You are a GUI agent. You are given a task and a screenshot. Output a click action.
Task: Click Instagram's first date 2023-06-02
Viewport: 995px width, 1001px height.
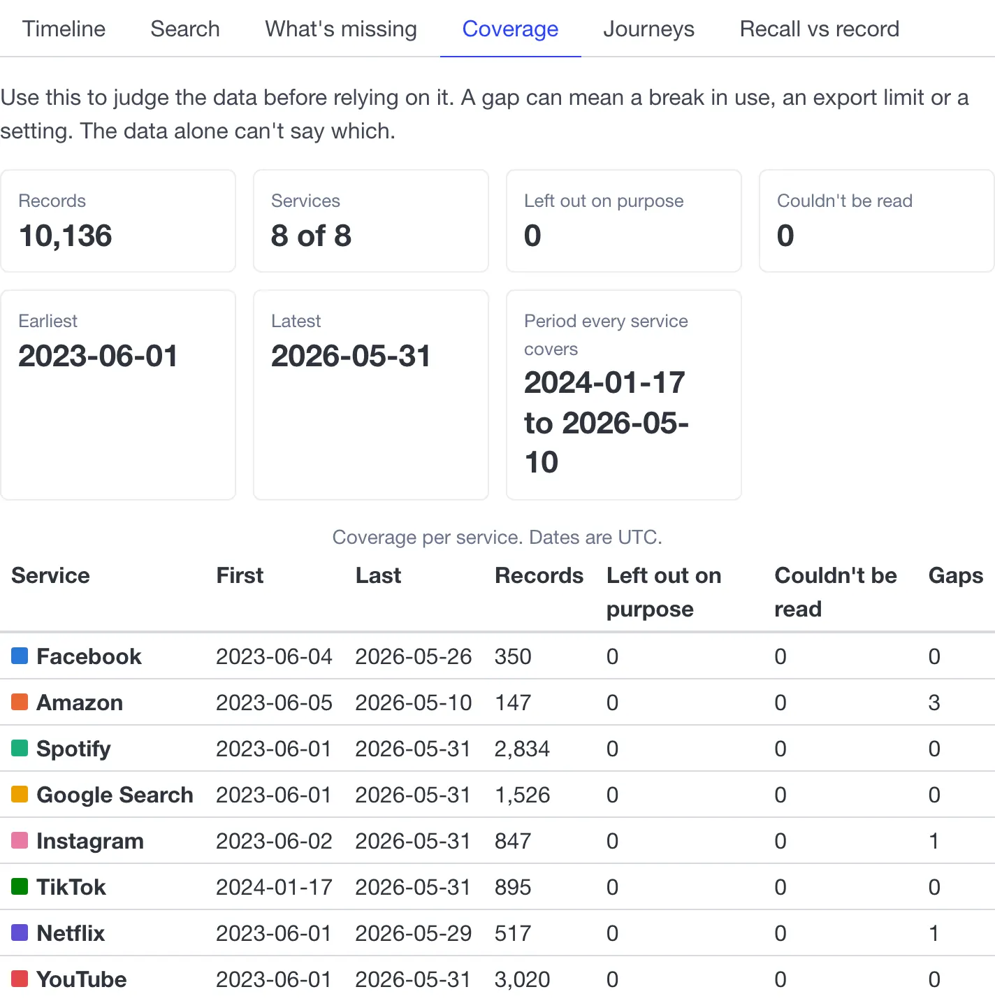point(274,841)
